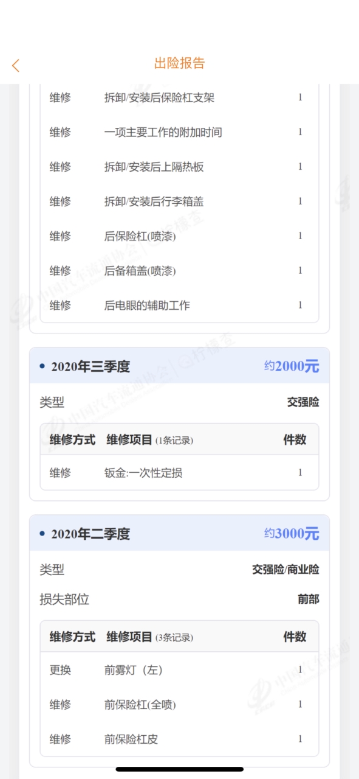Select the 前雾灯（左） replacement row
This screenshot has height=779, width=359.
179,670
